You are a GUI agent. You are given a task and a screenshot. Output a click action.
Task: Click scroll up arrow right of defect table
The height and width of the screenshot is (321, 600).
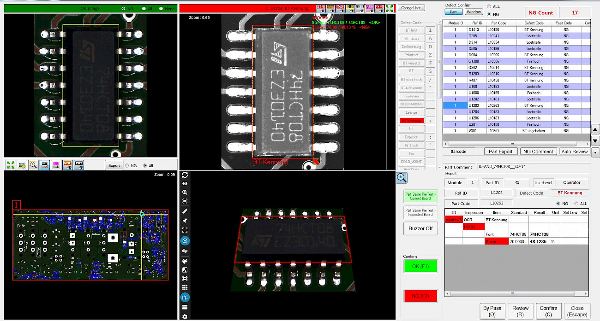click(x=595, y=129)
